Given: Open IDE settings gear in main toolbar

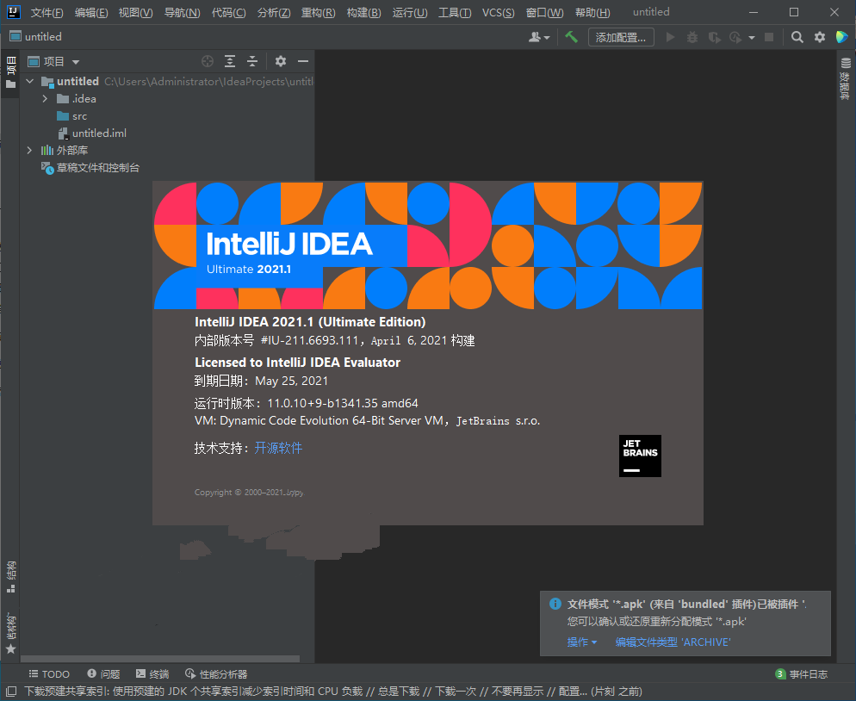Looking at the screenshot, I should click(x=820, y=37).
